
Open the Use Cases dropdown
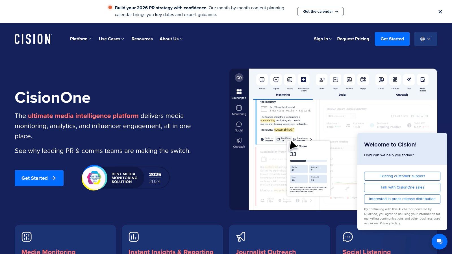pyautogui.click(x=111, y=39)
